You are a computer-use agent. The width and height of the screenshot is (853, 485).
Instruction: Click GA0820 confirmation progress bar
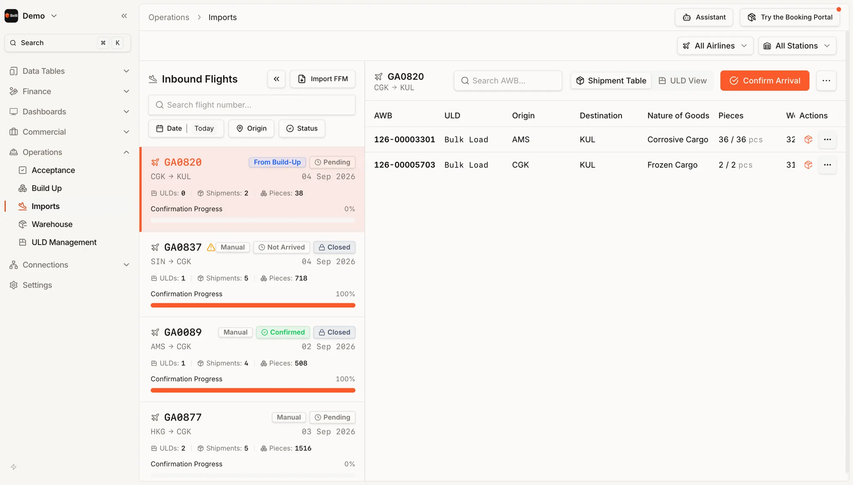click(x=253, y=220)
